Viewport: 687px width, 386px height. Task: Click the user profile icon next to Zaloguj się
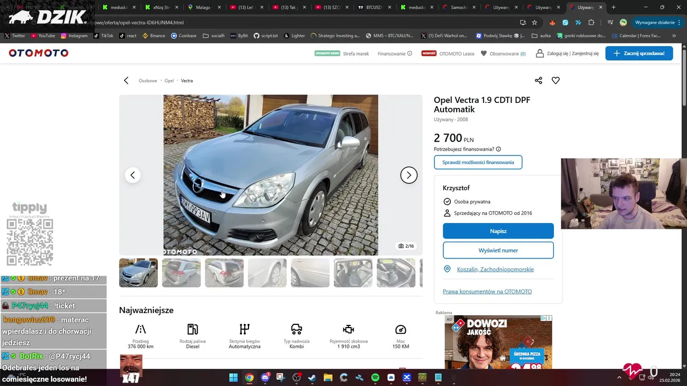[540, 54]
